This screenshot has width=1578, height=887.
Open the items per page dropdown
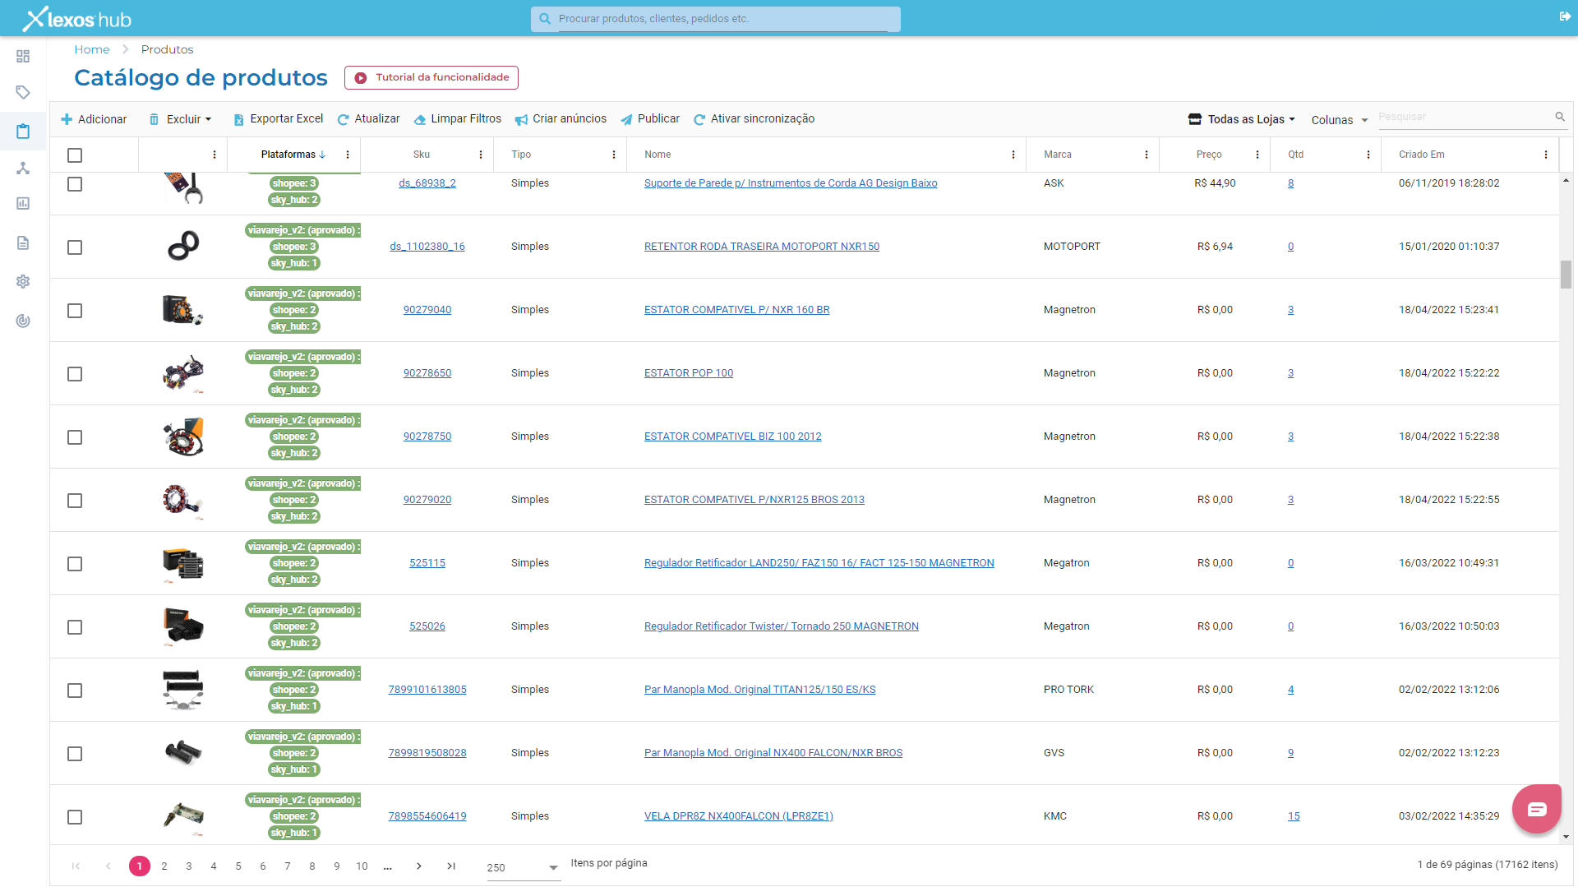pyautogui.click(x=523, y=867)
